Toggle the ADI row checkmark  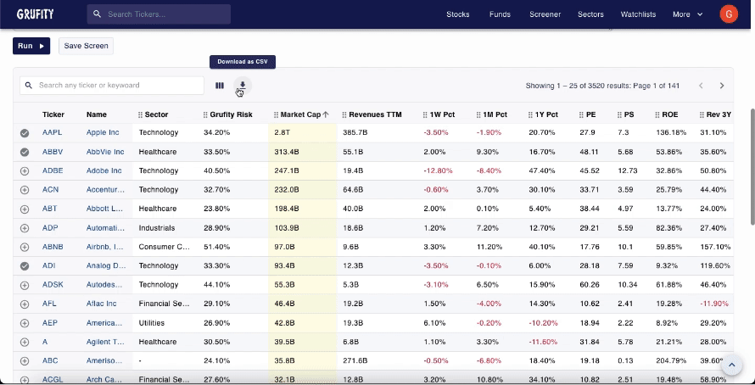pyautogui.click(x=25, y=265)
